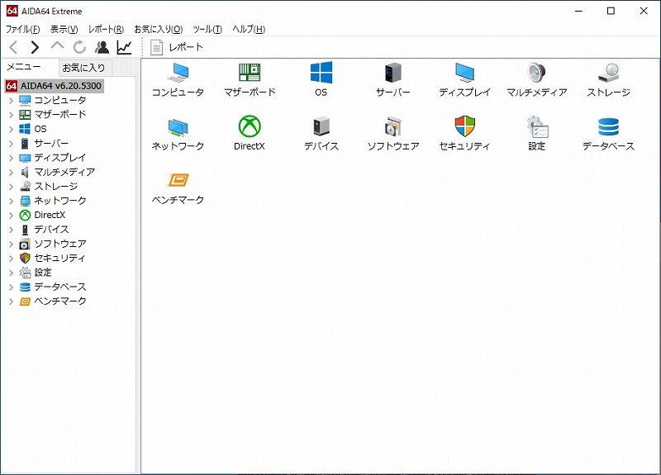661x475 pixels.
Task: Open the データベース icon in main panel
Action: [608, 127]
